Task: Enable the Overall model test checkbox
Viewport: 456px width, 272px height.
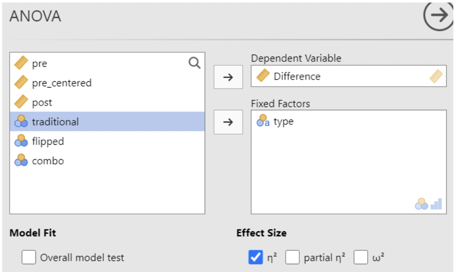Action: (x=29, y=258)
